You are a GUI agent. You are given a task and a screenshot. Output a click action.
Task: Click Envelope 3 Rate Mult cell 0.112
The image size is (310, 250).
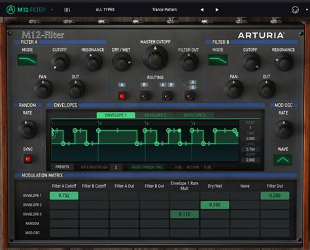[x=184, y=214]
